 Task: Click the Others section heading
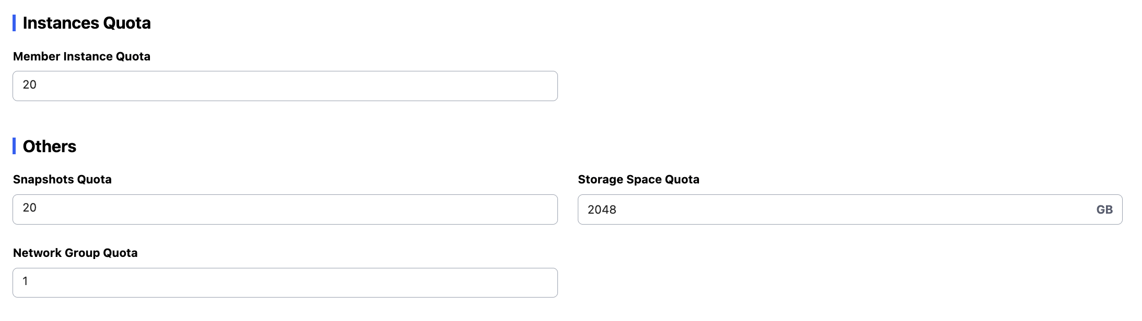(x=50, y=146)
